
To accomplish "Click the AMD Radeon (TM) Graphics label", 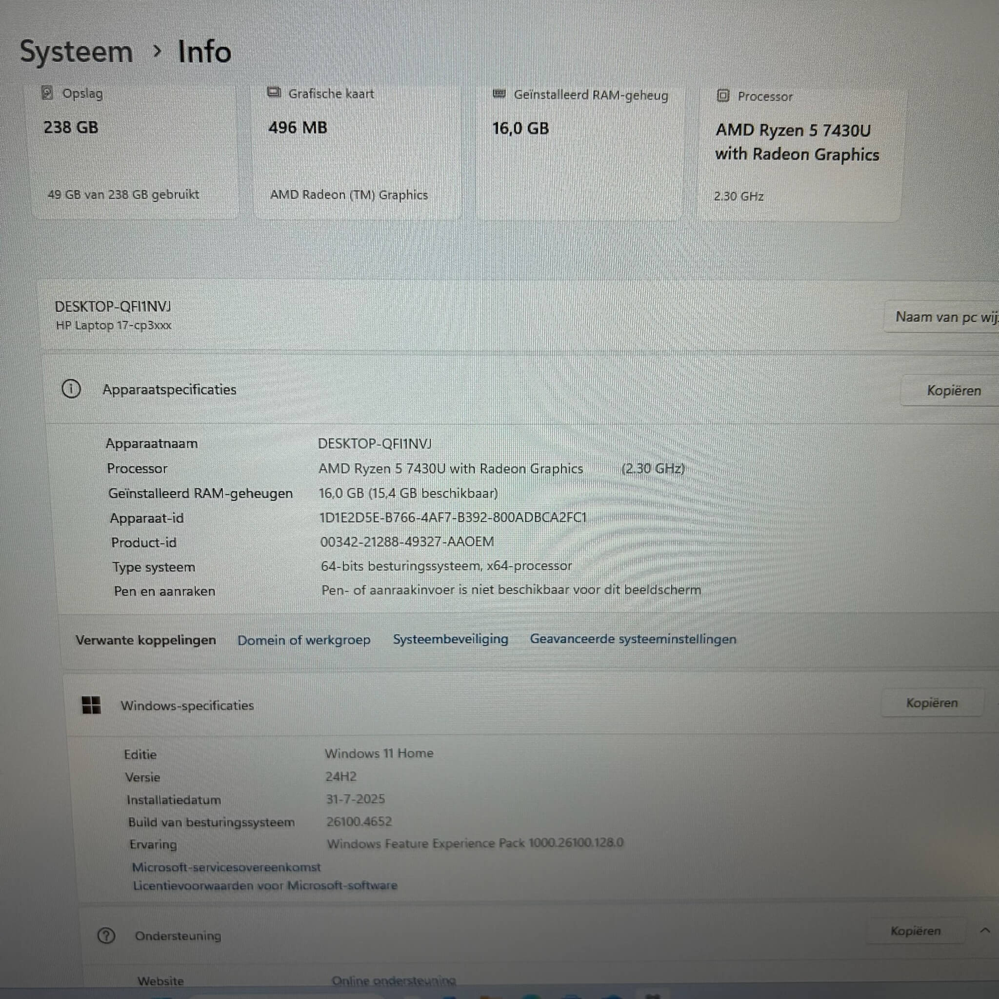I will [349, 195].
